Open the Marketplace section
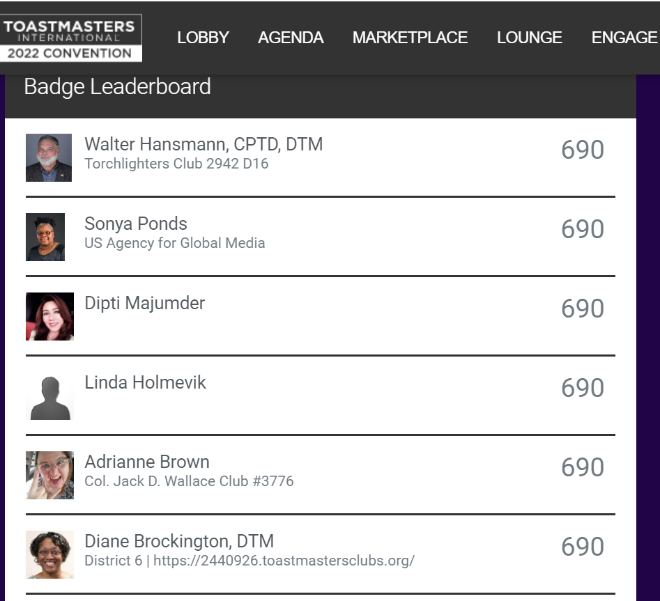Viewport: 660px width, 601px height. point(410,38)
